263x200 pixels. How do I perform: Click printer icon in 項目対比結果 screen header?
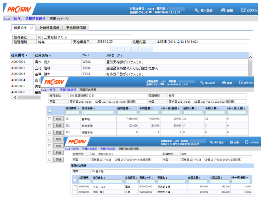(224, 83)
